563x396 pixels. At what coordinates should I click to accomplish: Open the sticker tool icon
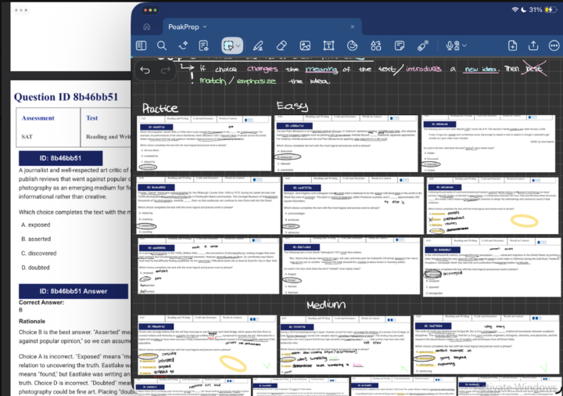tap(352, 45)
